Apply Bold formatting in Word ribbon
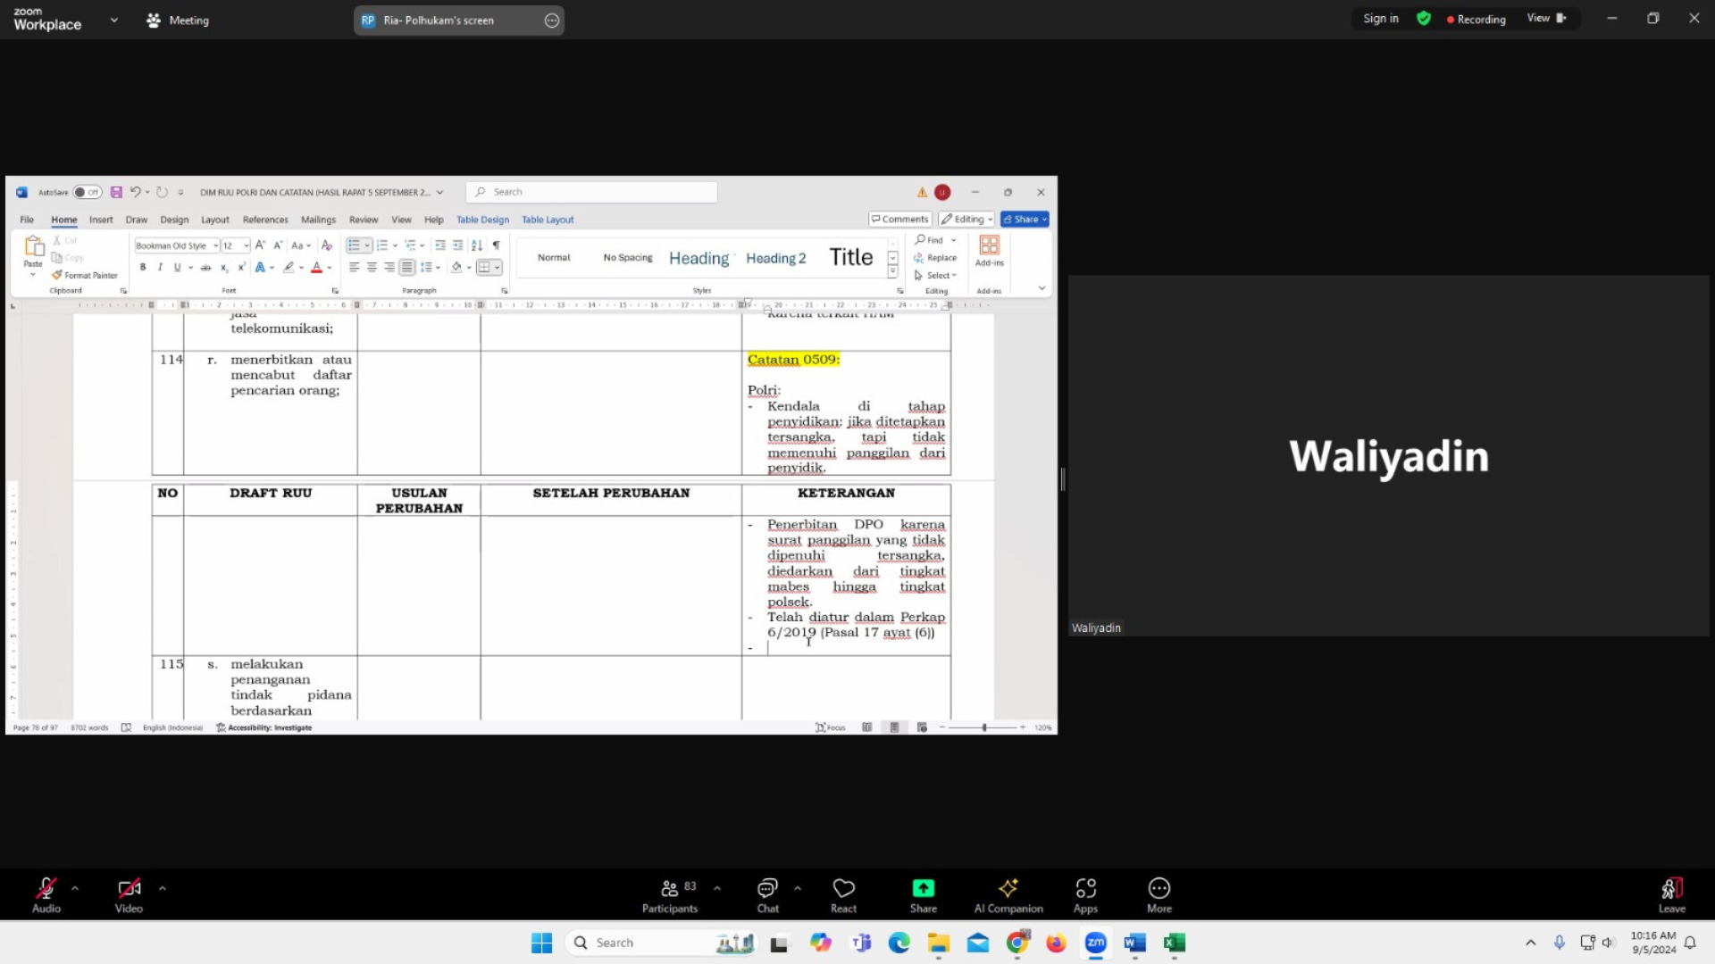Image resolution: width=1715 pixels, height=964 pixels. [x=143, y=267]
